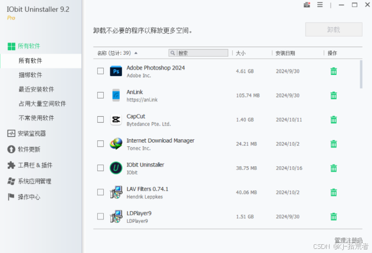Select the Internet Download Manager checkbox
The width and height of the screenshot is (372, 253).
(100, 143)
